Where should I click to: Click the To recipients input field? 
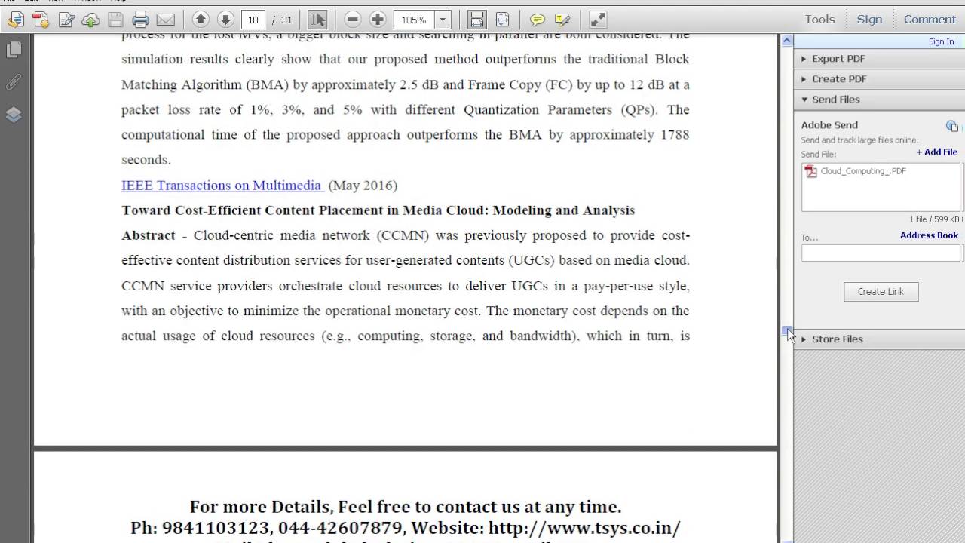pyautogui.click(x=881, y=254)
